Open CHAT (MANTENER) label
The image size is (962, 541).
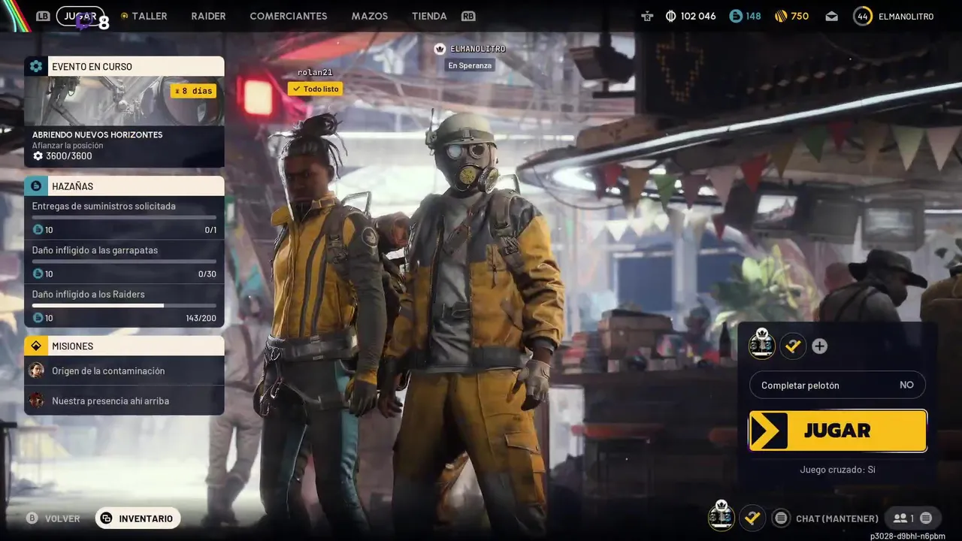point(836,518)
